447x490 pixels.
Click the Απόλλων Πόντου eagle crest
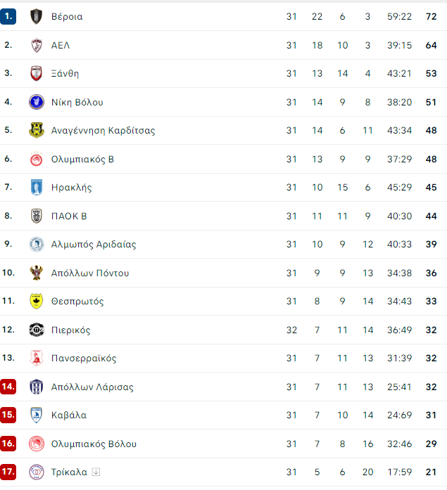(37, 273)
